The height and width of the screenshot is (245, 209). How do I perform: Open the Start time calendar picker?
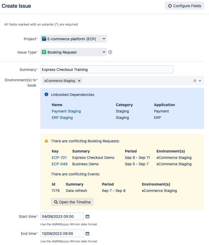point(87,216)
